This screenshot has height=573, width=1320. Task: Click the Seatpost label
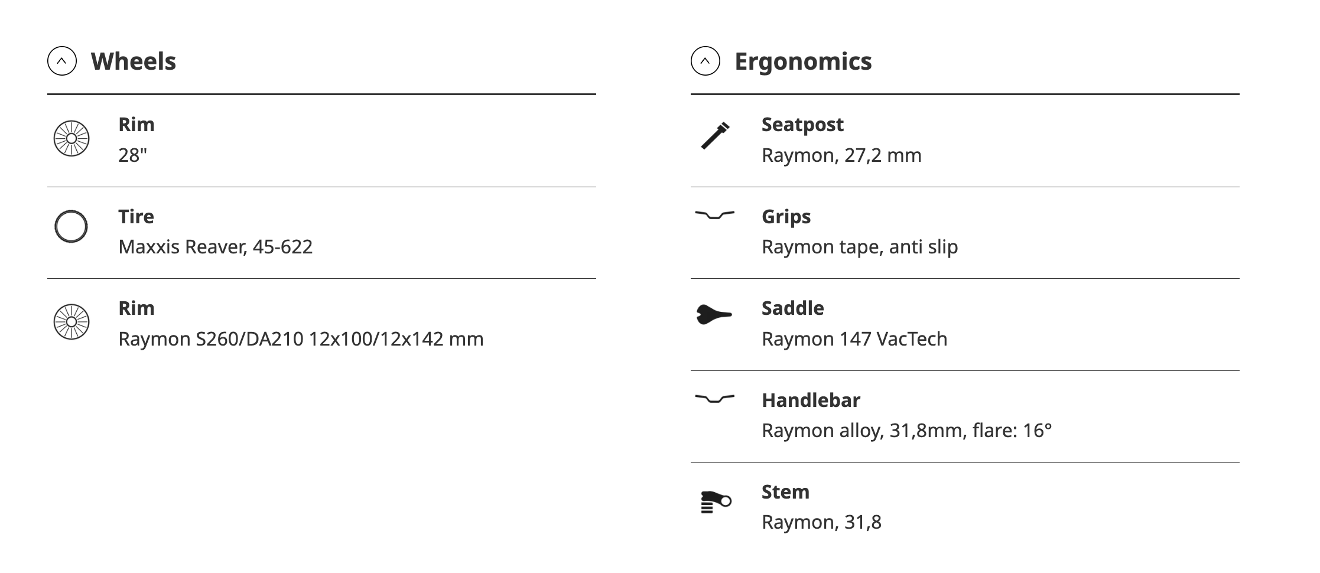click(802, 125)
